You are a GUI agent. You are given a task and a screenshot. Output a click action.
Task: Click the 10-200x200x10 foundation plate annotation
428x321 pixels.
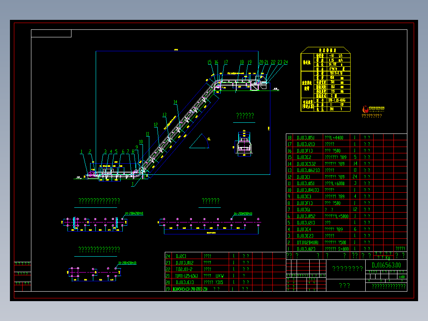point(127,263)
